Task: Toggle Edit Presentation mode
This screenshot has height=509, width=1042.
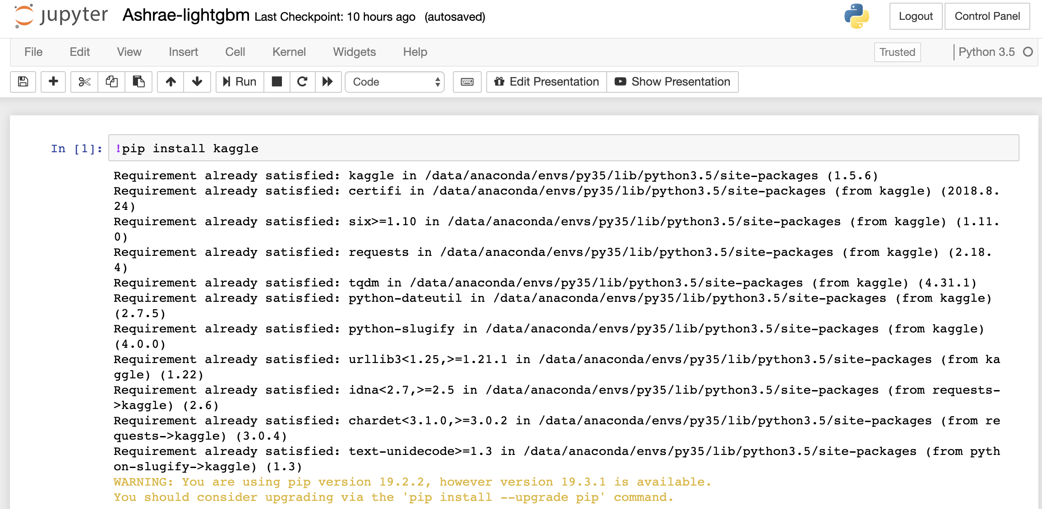Action: (x=545, y=81)
